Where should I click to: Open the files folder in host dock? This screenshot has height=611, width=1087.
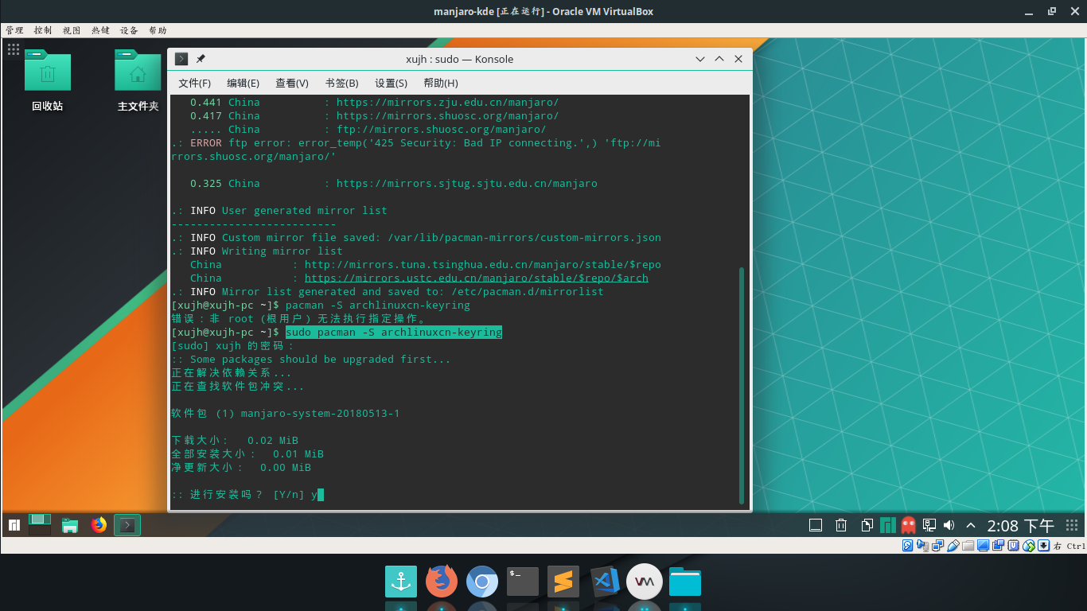click(x=685, y=582)
